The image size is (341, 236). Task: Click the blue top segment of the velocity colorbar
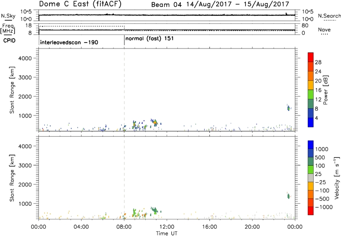(311, 145)
